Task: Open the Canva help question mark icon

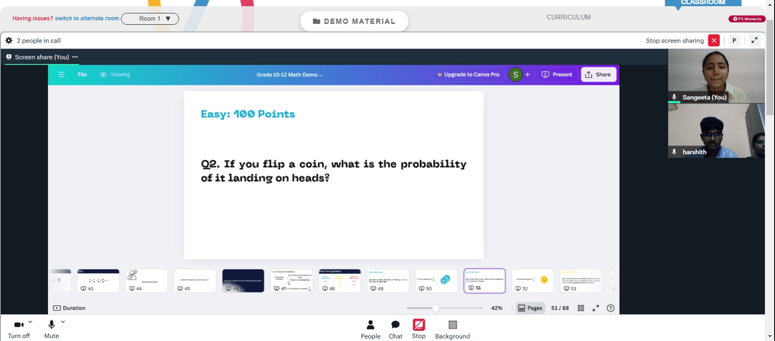Action: [611, 308]
